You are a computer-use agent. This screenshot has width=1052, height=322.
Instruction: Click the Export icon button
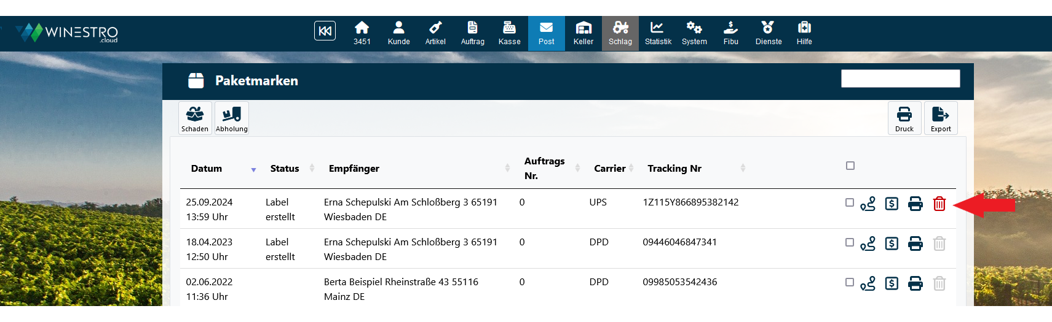[940, 118]
